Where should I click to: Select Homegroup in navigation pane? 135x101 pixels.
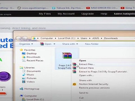pos(32,89)
